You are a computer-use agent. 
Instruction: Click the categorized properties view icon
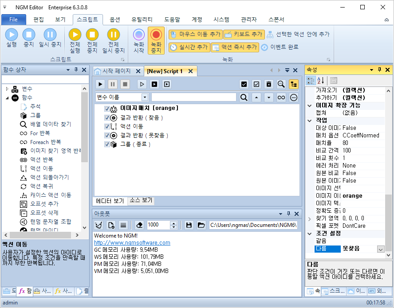(x=311, y=80)
